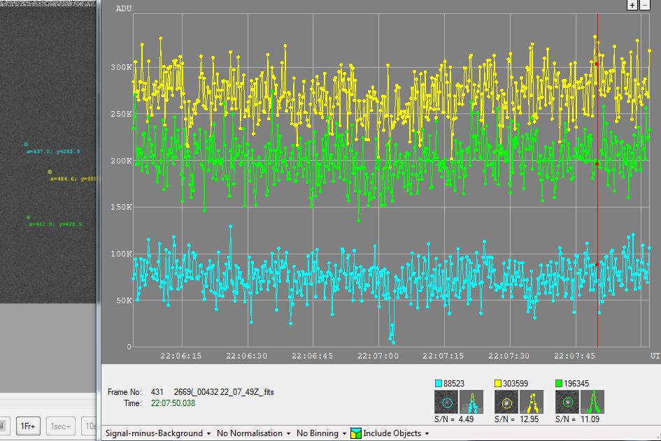The width and height of the screenshot is (661, 441).
Task: Click the cyan color swatch labeled 88523
Action: 439,383
